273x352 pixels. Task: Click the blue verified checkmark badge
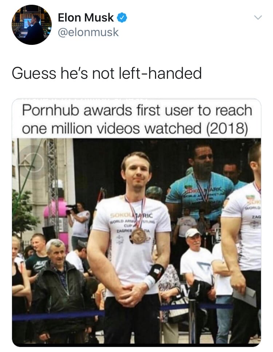[122, 18]
